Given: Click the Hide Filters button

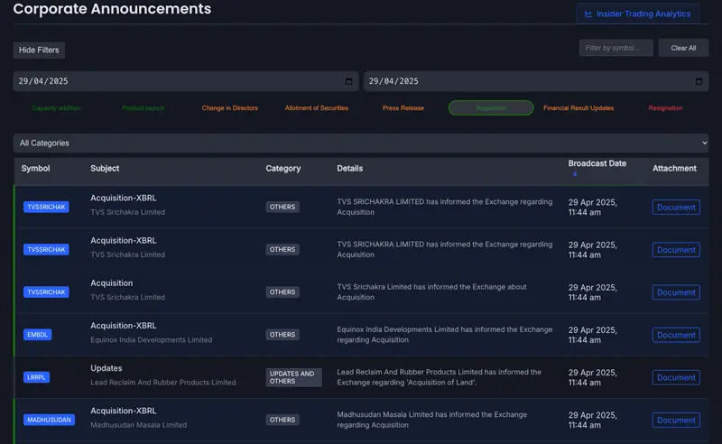Looking at the screenshot, I should pos(39,50).
